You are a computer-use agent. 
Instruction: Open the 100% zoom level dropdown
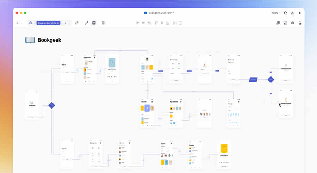[276, 13]
